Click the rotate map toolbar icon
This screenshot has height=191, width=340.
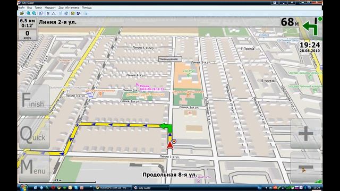tap(41, 13)
